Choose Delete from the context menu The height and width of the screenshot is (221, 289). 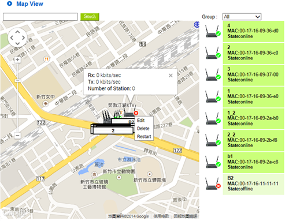(143, 129)
